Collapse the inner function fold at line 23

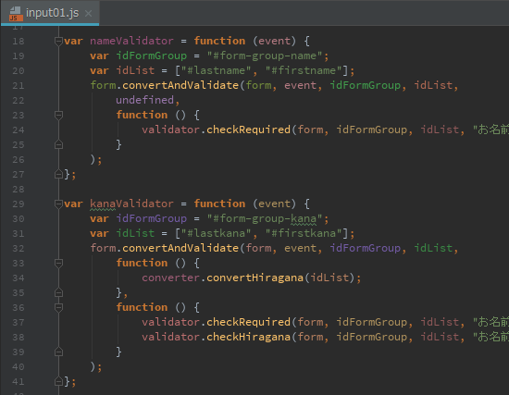pos(58,115)
